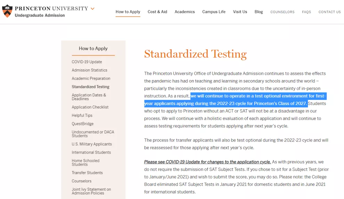
Task: Click the Princeton University shield logo
Action: (7, 11)
